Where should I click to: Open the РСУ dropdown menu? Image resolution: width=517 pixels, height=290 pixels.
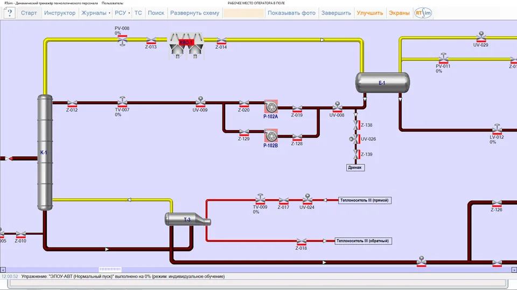pos(122,13)
